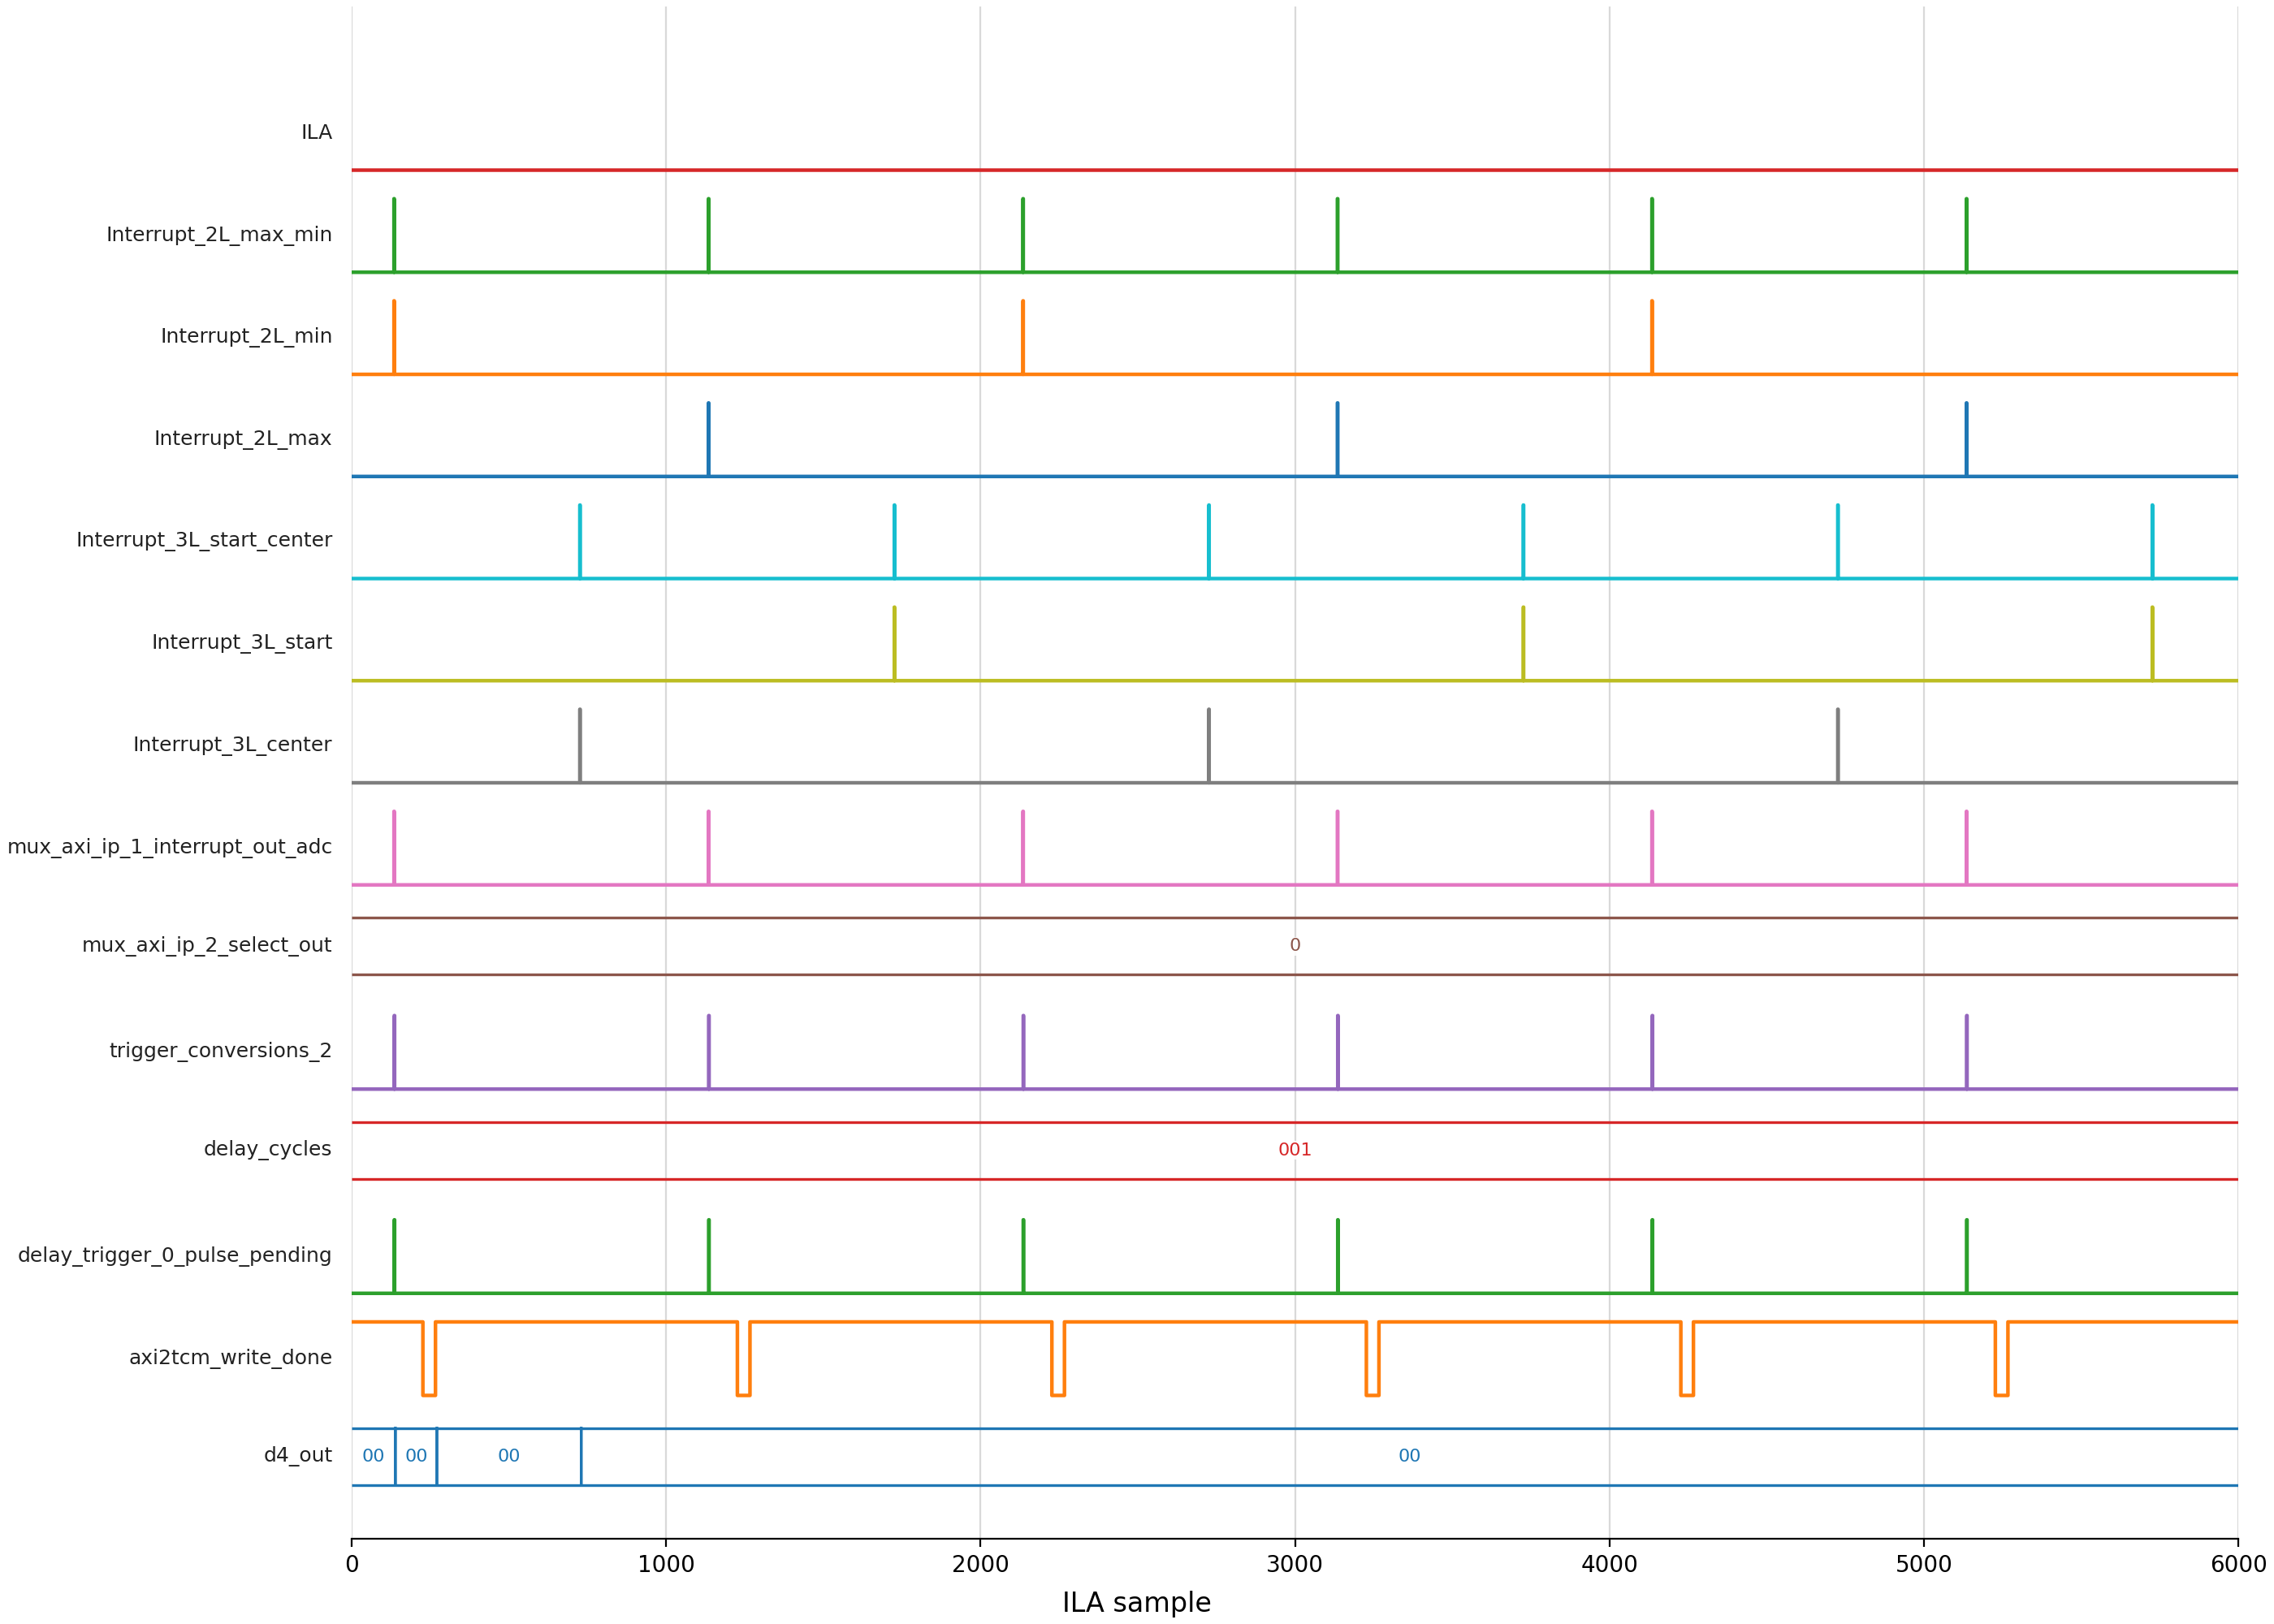Click the axi2tcm_write_done signal label
The width and height of the screenshot is (2274, 1624).
(230, 1358)
